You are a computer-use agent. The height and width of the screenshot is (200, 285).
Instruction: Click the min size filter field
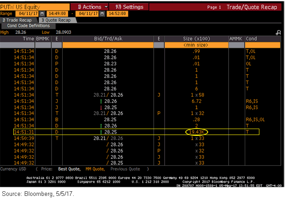click(196, 45)
